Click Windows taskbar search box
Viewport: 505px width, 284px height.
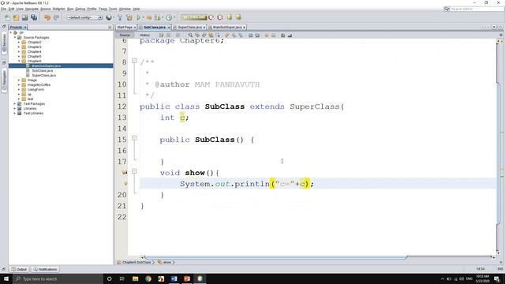[x=58, y=278]
